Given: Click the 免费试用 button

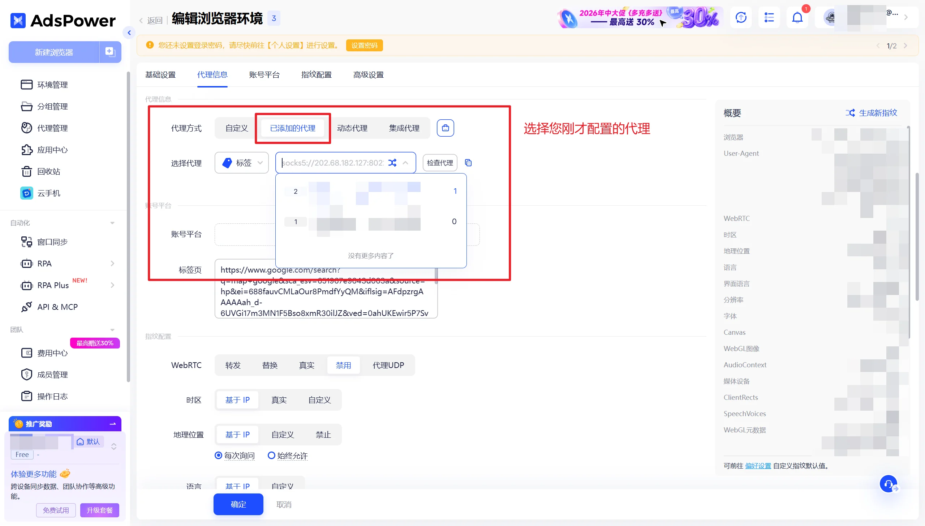Looking at the screenshot, I should [56, 510].
